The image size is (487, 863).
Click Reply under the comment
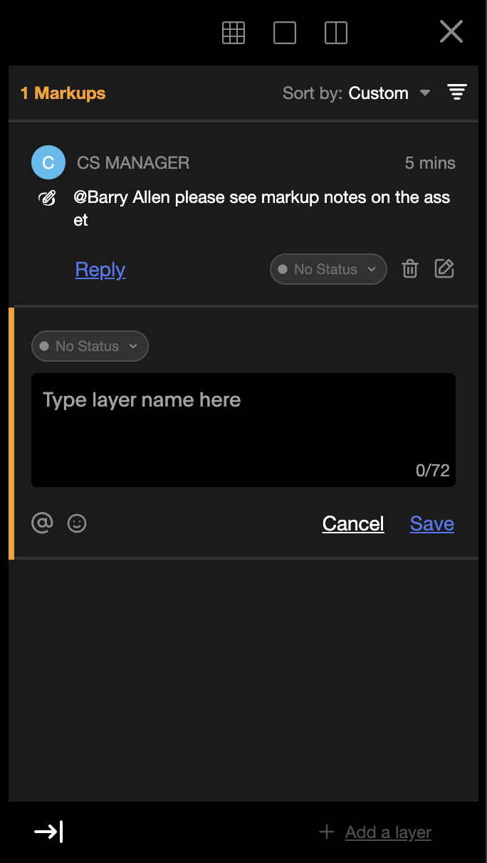click(100, 269)
